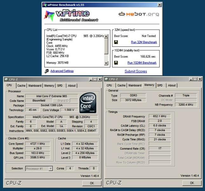The image size is (205, 191).
Task: Open About tab in left CPU-Z
Action: (x=72, y=86)
